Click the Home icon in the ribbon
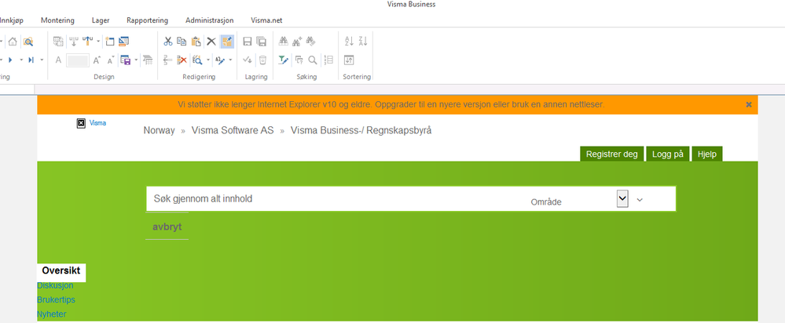 [x=13, y=42]
